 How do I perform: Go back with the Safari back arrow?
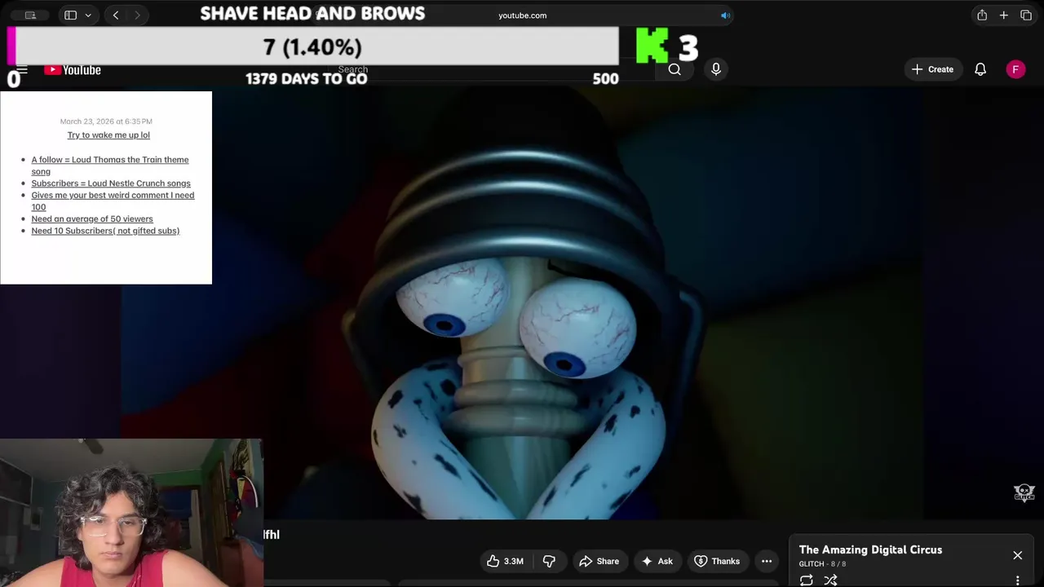point(116,15)
